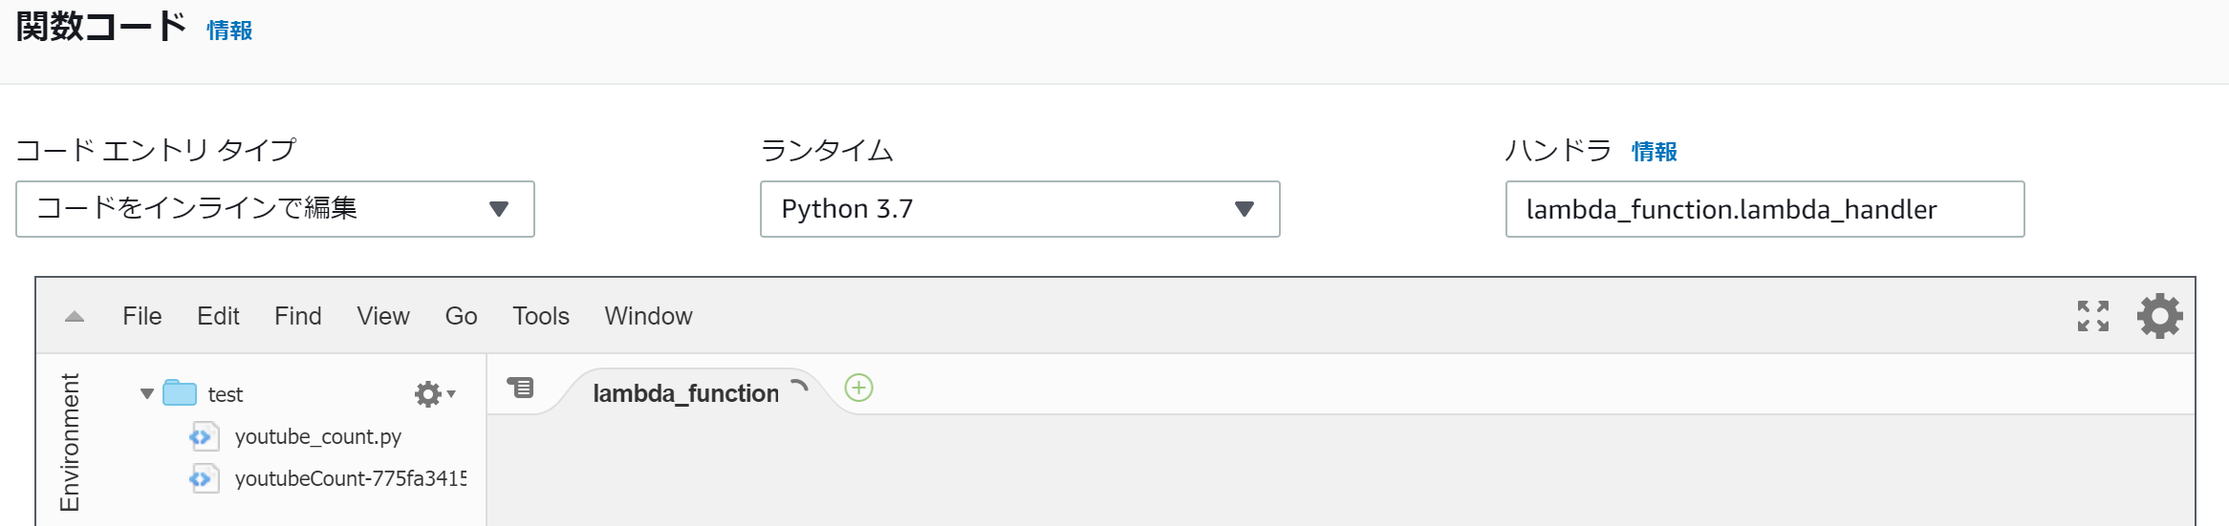Add a new tab with plus icon
The width and height of the screenshot is (2229, 526).
click(859, 388)
